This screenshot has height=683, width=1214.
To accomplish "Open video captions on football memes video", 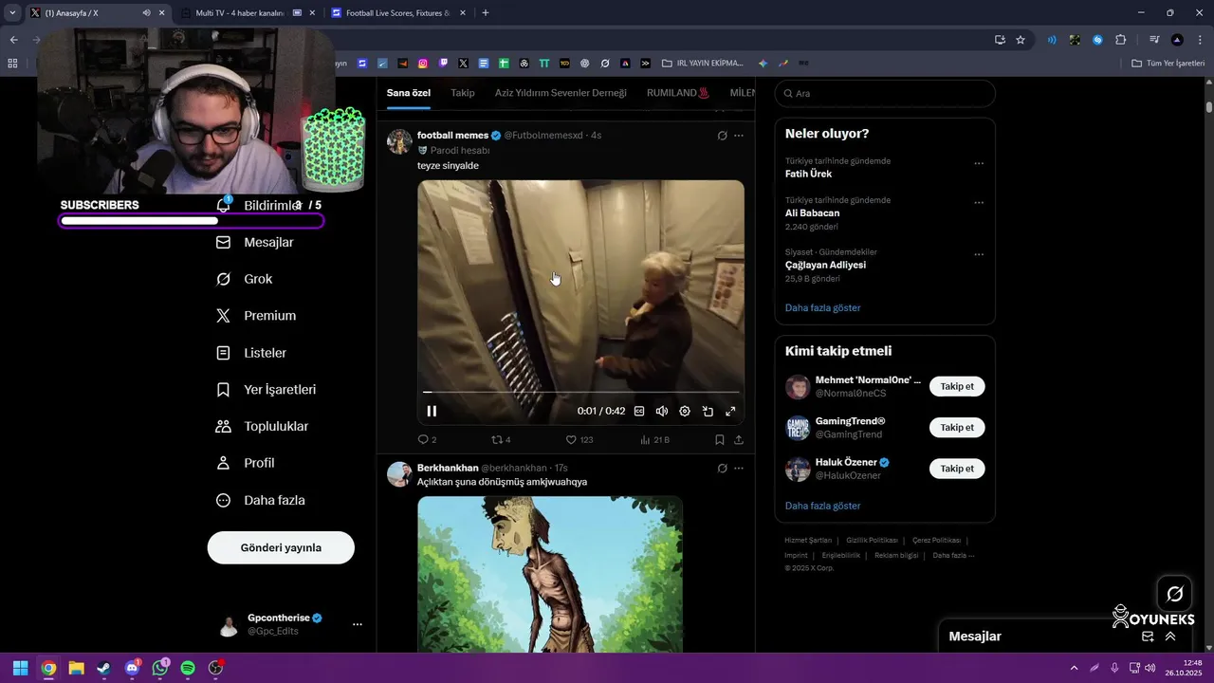I will click(639, 411).
